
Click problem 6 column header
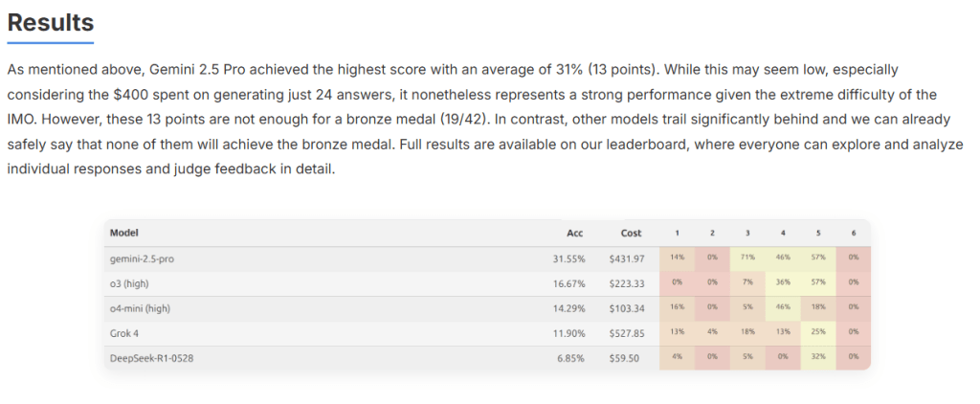[x=853, y=233]
